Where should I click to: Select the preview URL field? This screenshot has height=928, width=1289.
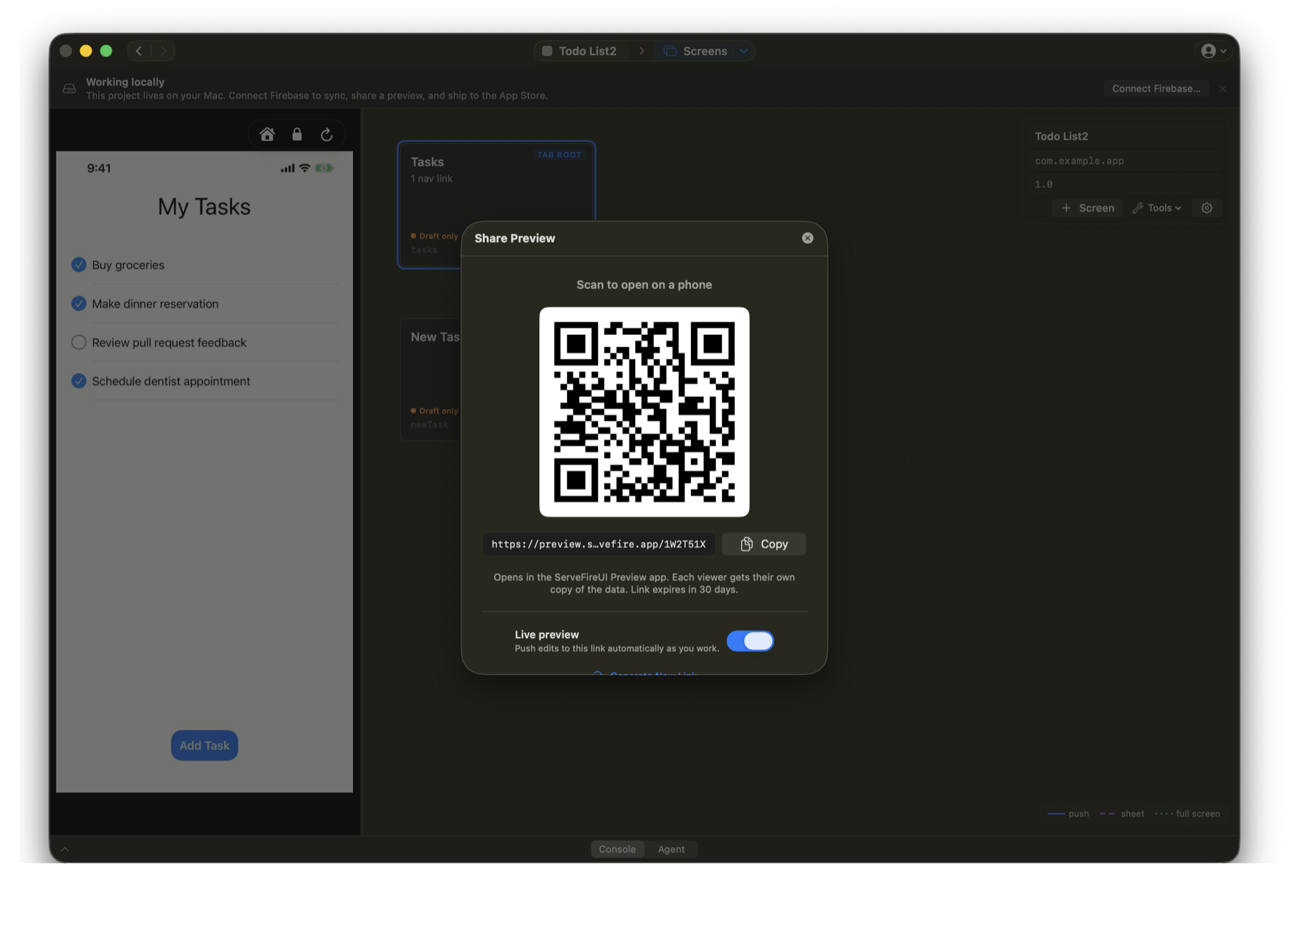pyautogui.click(x=599, y=544)
